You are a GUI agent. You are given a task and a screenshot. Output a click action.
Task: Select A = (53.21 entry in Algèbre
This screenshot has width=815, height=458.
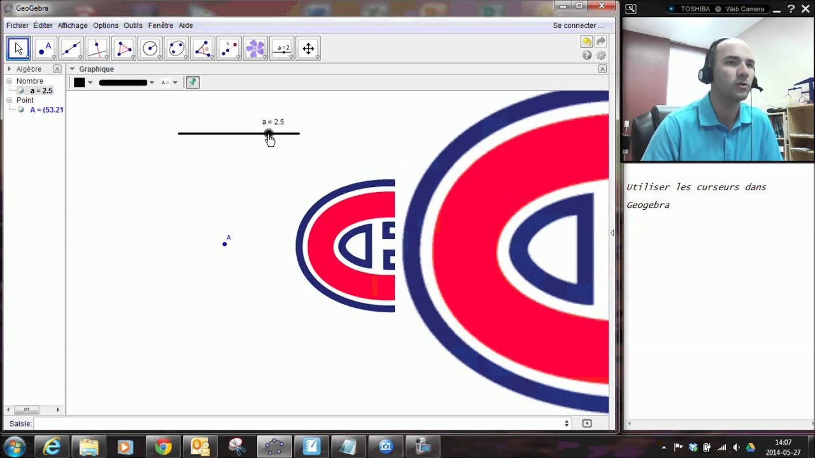[x=46, y=109]
